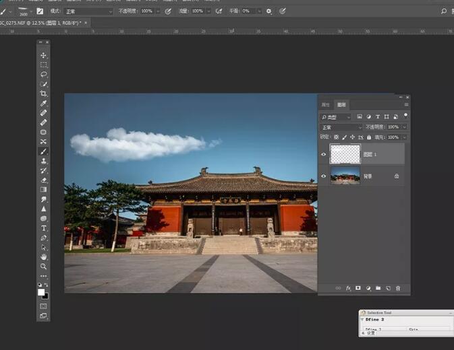This screenshot has width=454, height=350.
Task: Click the foreground color swatch
Action: tap(42, 292)
